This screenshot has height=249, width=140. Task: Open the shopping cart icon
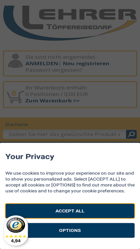point(15,97)
